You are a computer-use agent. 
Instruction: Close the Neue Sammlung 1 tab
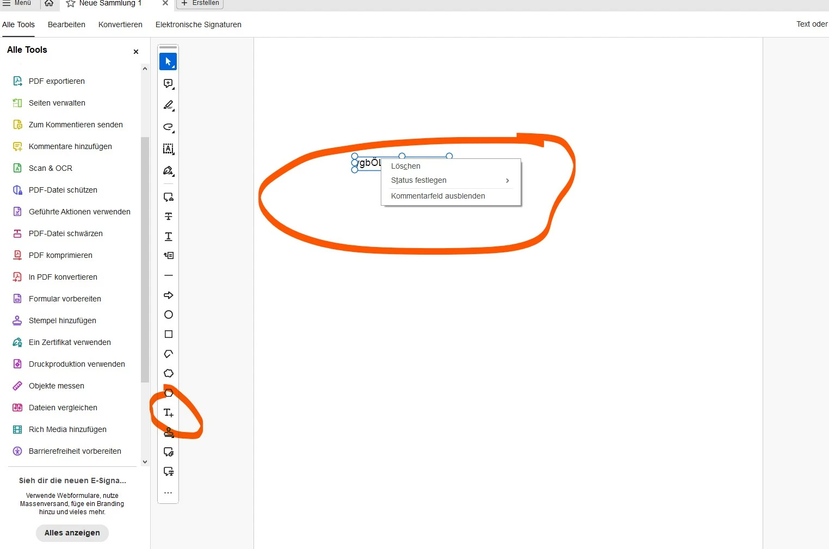[x=165, y=3]
